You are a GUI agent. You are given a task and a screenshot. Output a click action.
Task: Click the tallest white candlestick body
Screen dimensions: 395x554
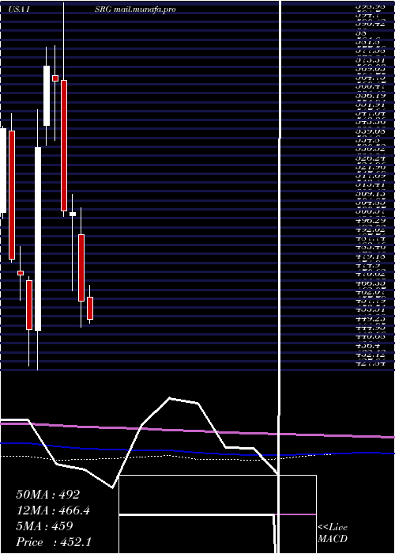click(38, 239)
